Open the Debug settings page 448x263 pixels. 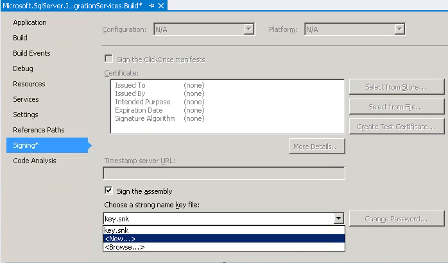(x=23, y=68)
